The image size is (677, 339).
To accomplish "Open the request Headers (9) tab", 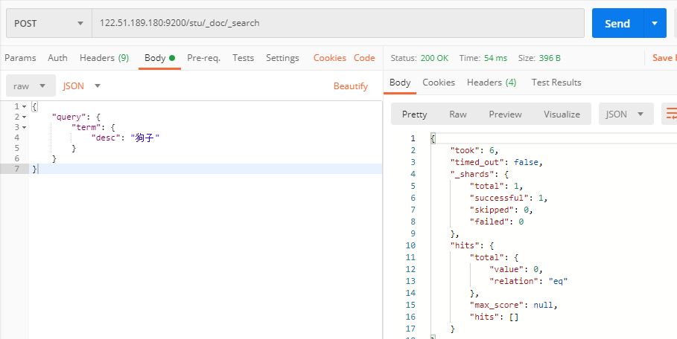I will 104,58.
